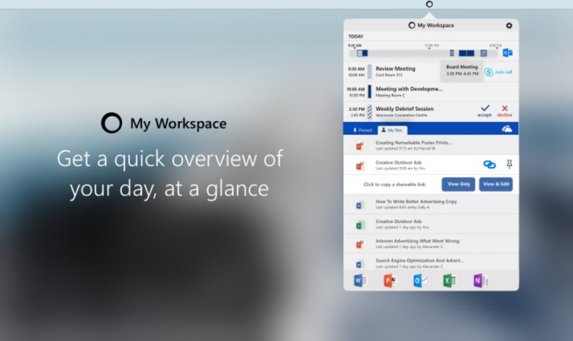This screenshot has width=573, height=341.
Task: Open the OneDrive cloud icon
Action: pos(508,129)
